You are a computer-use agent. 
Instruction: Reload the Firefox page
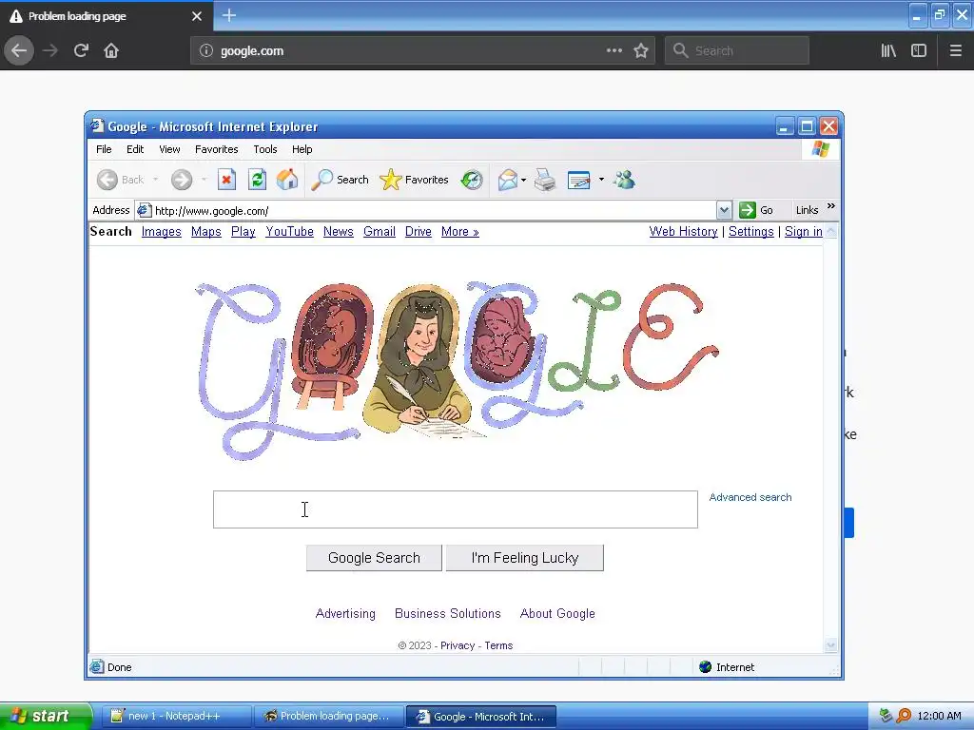coord(81,50)
